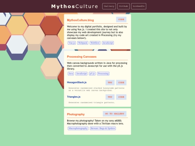Open the LinkedIn nav button
This screenshot has width=195, height=146.
pyautogui.click(x=139, y=6)
